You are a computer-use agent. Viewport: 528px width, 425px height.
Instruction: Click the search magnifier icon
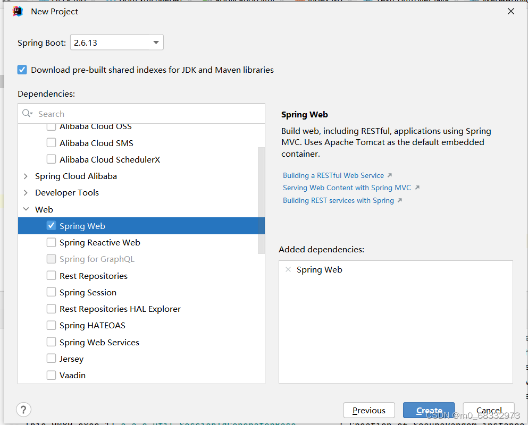click(x=27, y=113)
